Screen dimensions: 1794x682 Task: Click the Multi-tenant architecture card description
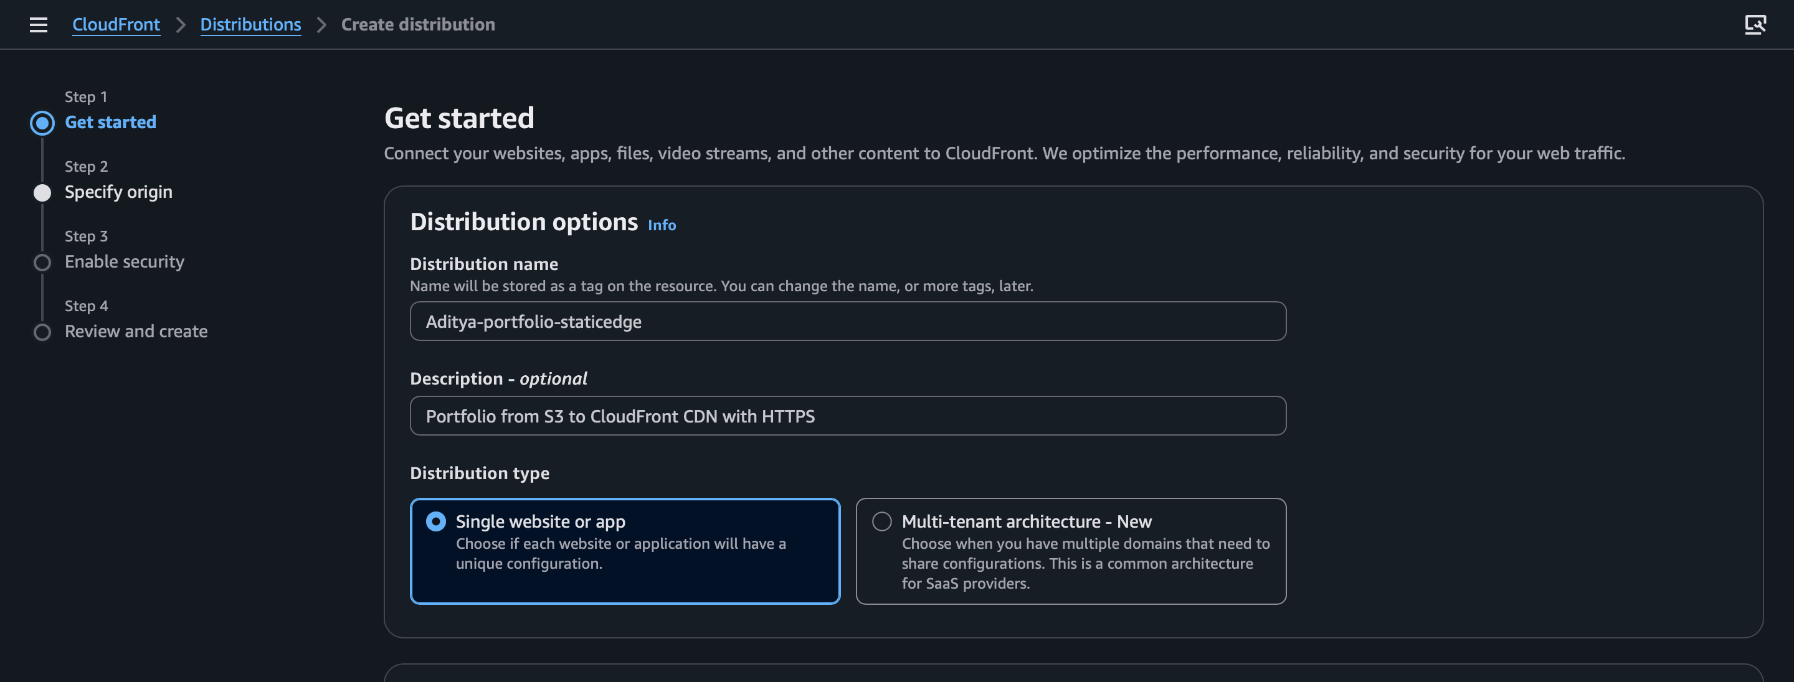[x=1085, y=564]
